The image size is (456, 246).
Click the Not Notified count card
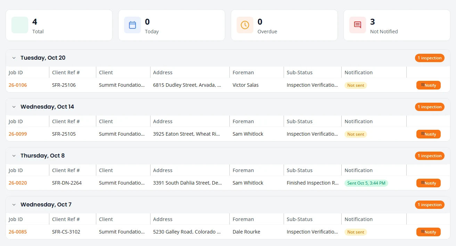397,25
